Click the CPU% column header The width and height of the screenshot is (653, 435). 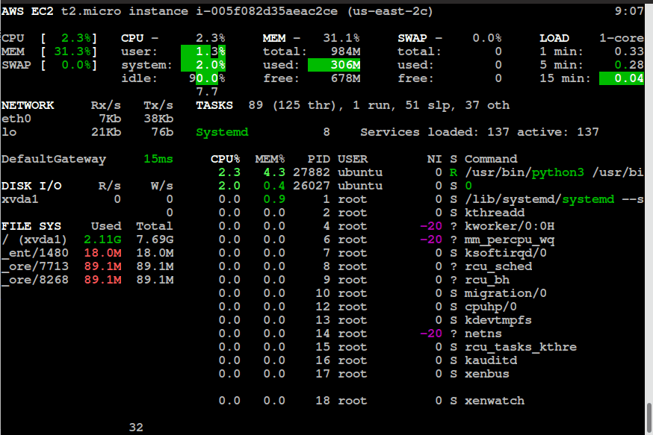[220, 159]
